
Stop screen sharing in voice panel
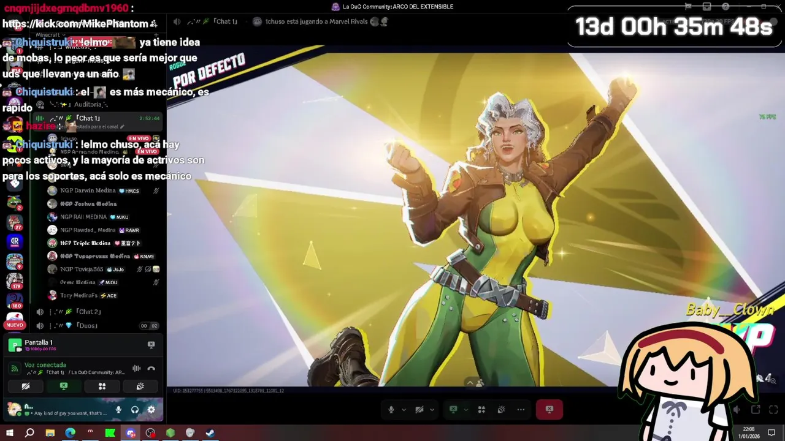point(64,386)
